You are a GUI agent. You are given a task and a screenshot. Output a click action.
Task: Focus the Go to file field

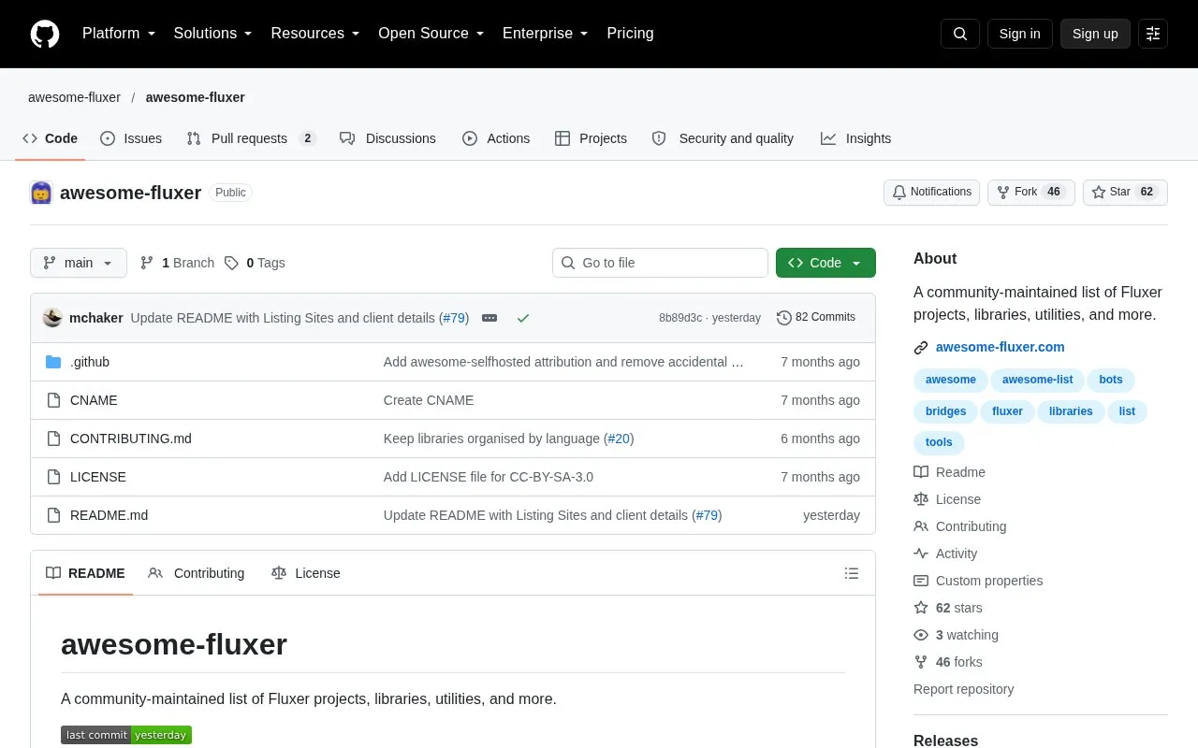[660, 263]
